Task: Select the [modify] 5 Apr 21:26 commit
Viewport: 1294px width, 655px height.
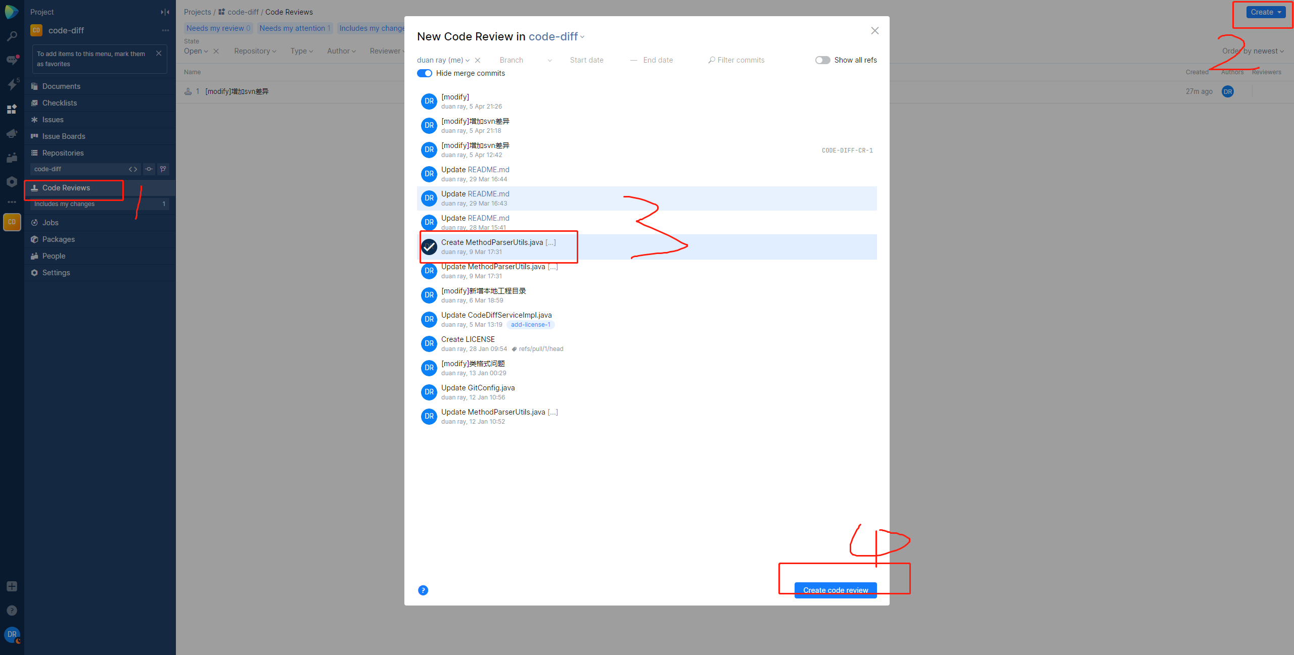Action: point(647,102)
